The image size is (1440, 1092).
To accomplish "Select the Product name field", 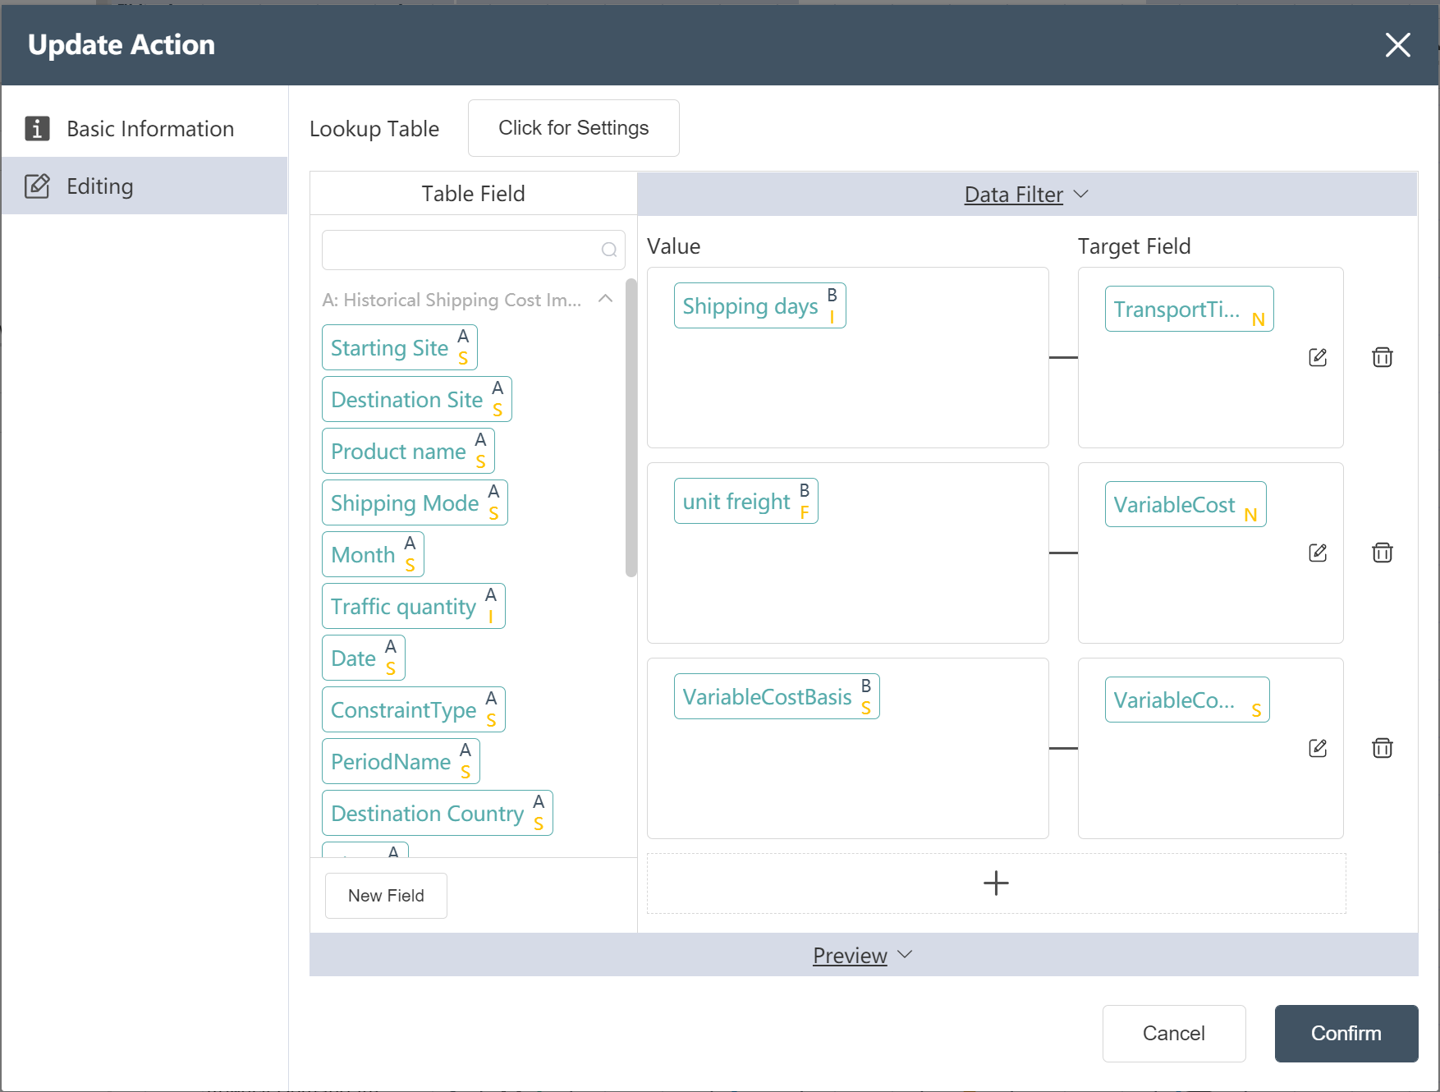I will 408,451.
